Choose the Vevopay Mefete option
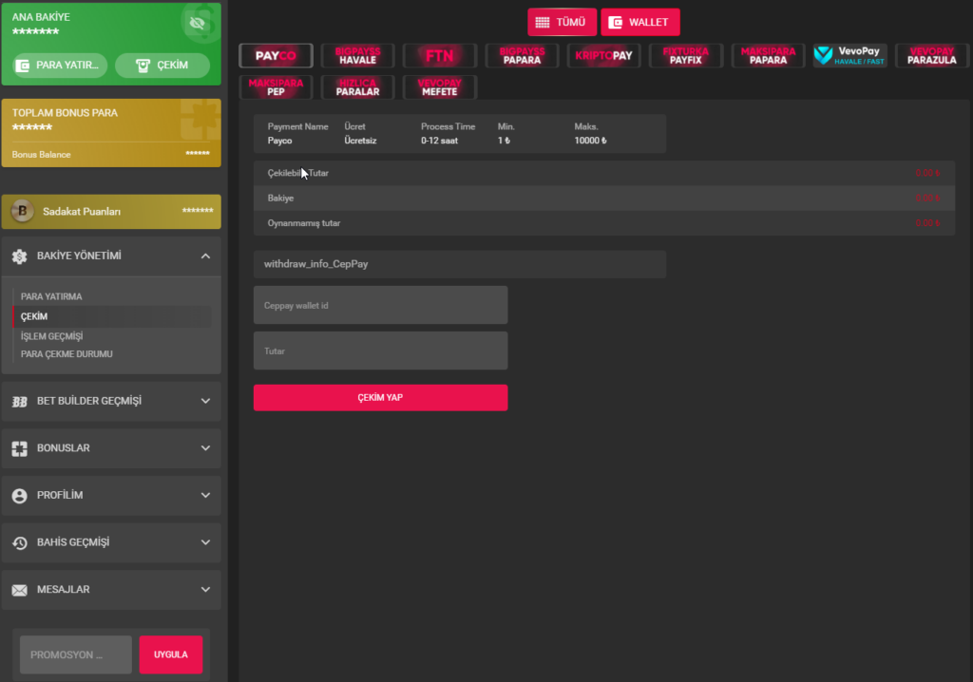973x682 pixels. [x=439, y=87]
